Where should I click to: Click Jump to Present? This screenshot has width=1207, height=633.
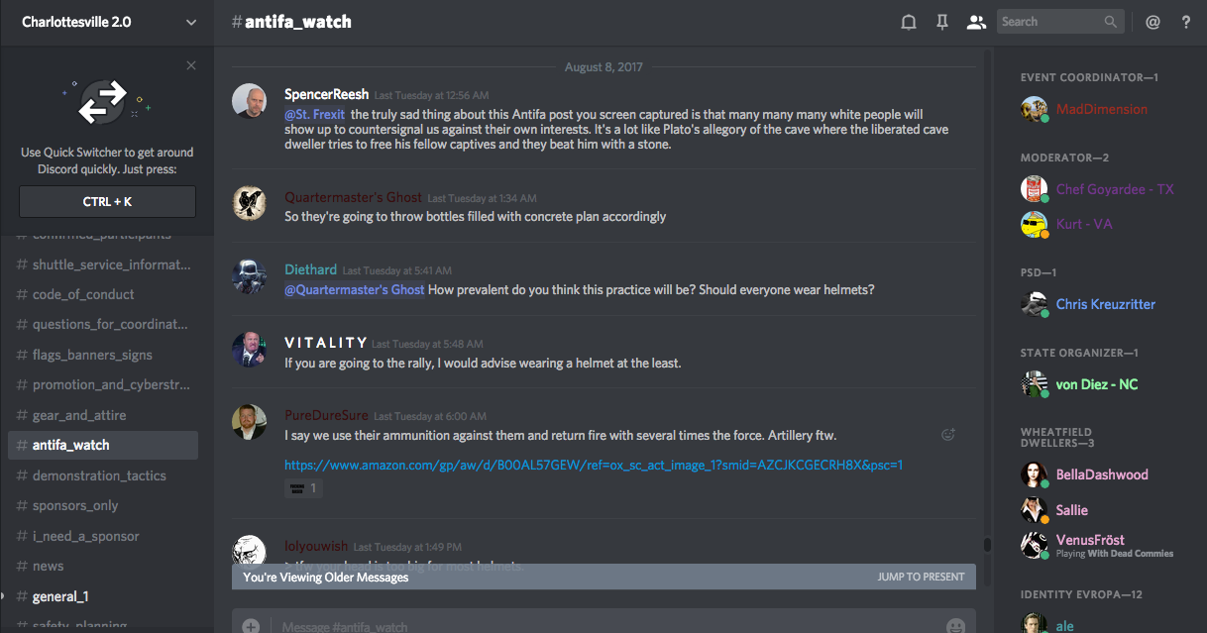coord(921,577)
